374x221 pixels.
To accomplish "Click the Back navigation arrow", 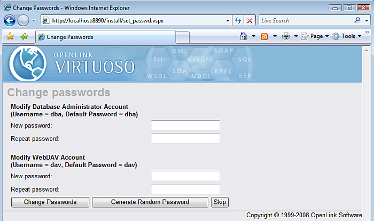I will point(10,20).
